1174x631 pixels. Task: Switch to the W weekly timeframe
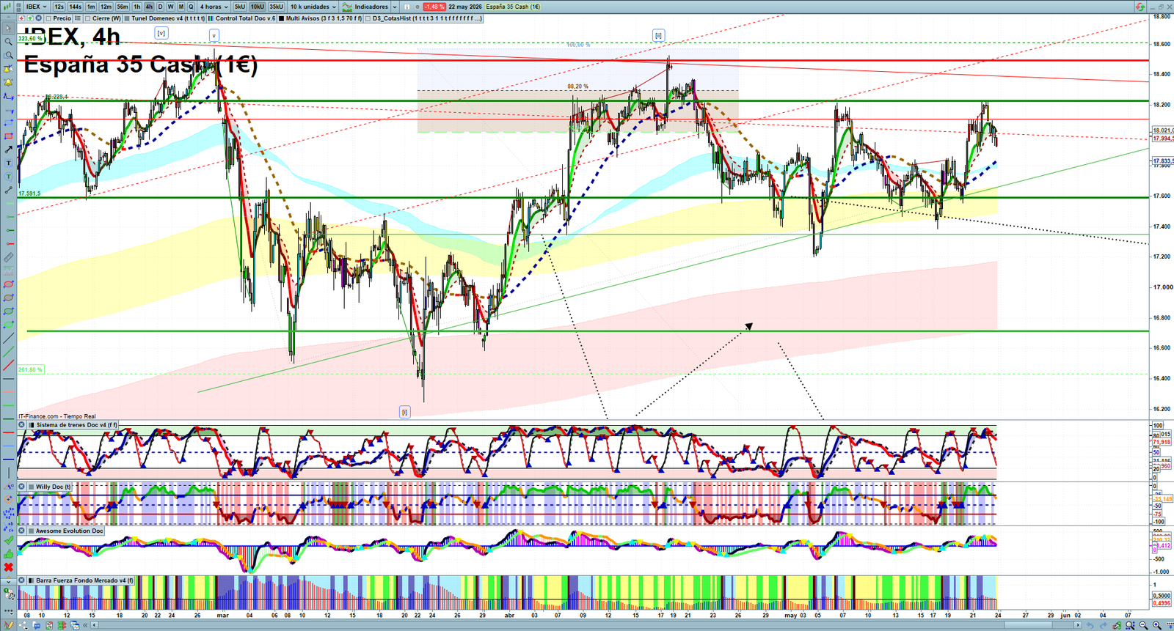pyautogui.click(x=170, y=7)
